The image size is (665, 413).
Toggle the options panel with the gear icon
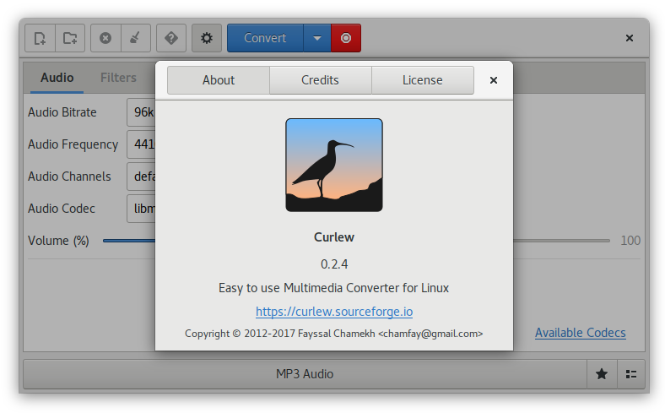pos(207,38)
